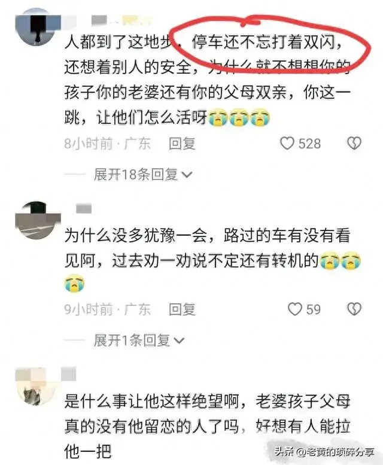
Task: Like the comment with 528 likes
Action: click(287, 144)
